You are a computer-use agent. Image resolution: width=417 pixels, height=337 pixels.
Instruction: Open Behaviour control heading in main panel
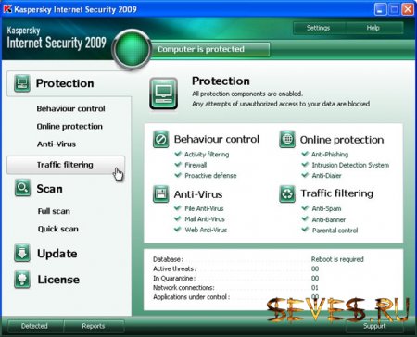coord(217,139)
